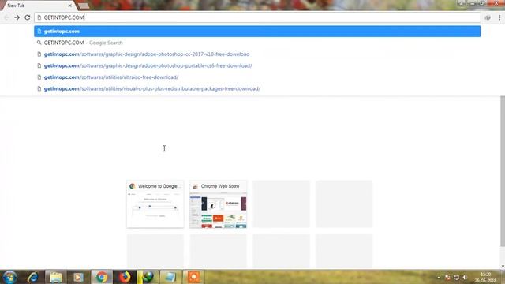Click the page's vertical scrollbar
This screenshot has width=505, height=284.
click(x=503, y=171)
